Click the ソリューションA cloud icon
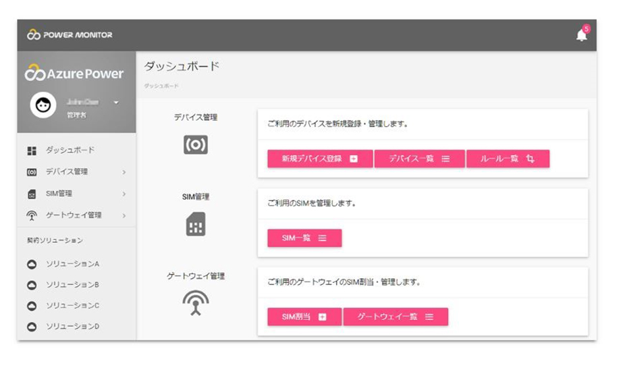 coord(32,264)
